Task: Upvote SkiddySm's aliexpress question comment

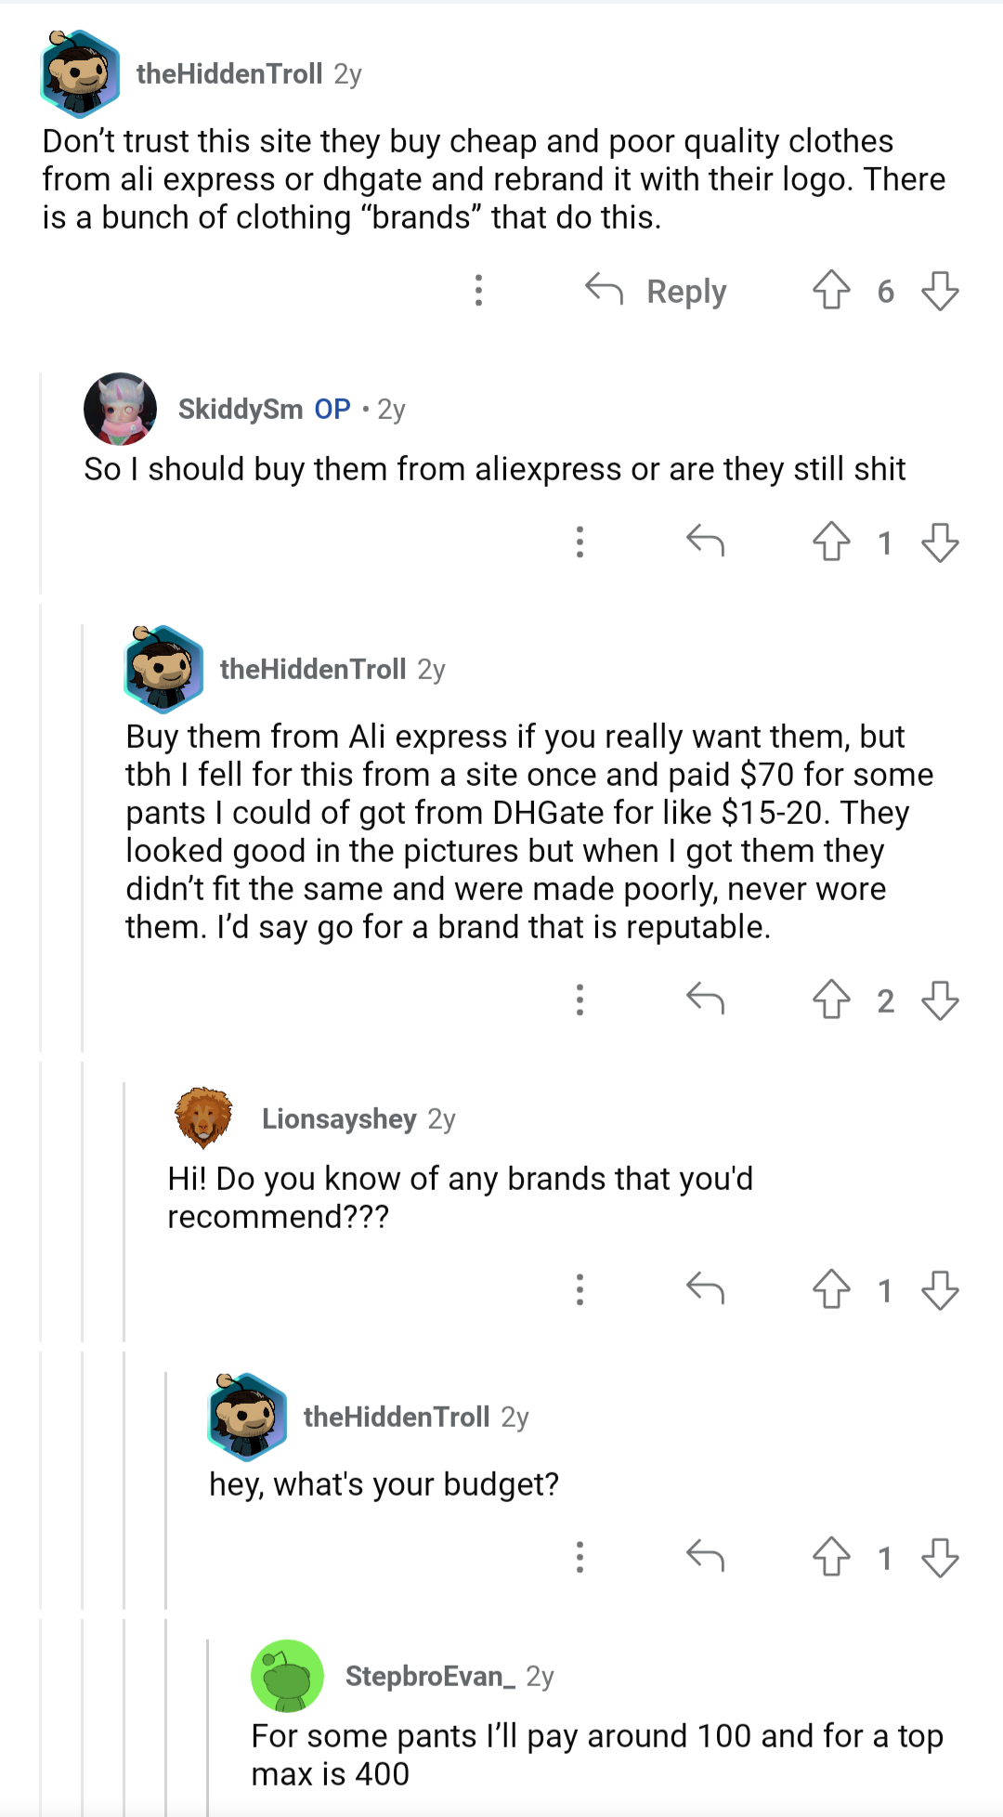Action: click(x=831, y=542)
